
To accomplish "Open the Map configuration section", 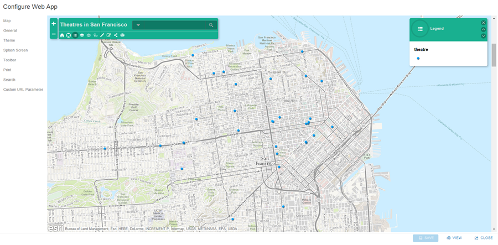I will click(7, 20).
